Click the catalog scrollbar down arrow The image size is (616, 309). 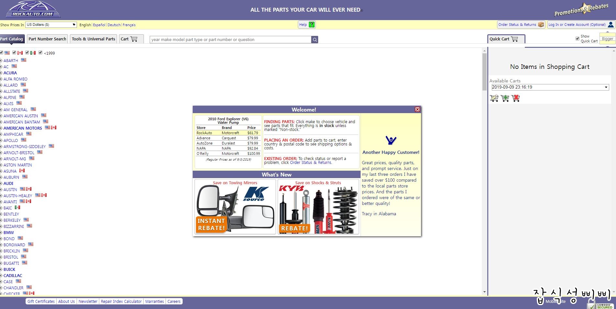click(x=484, y=292)
